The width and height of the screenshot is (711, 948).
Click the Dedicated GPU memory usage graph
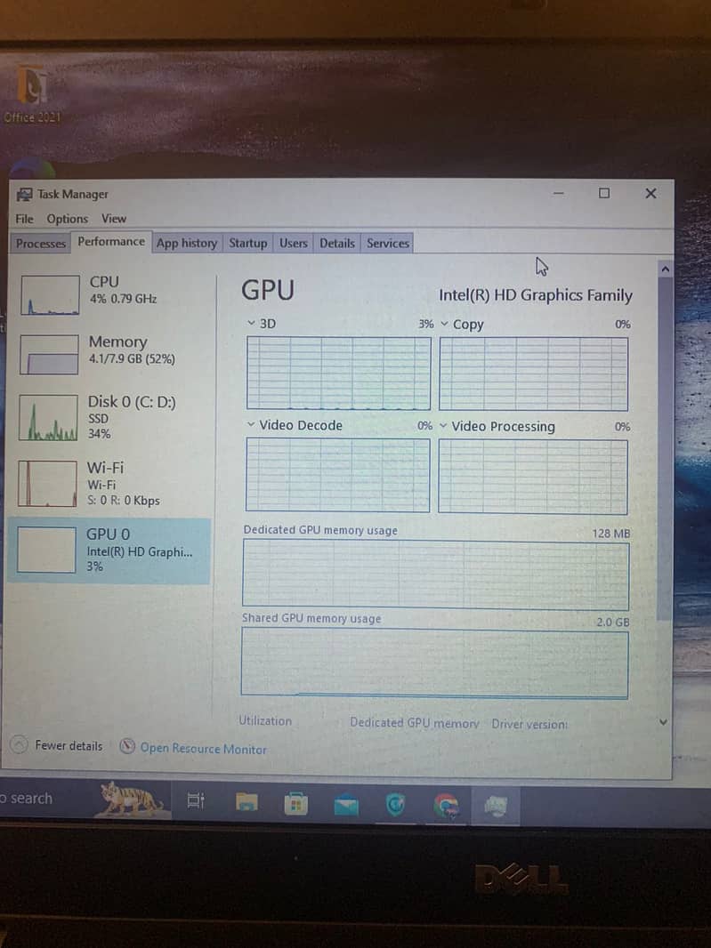(x=436, y=575)
